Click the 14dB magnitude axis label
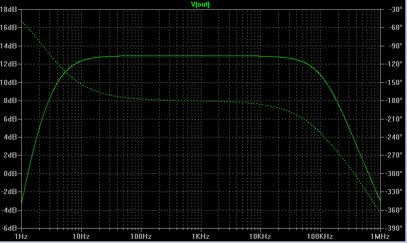The width and height of the screenshot is (407, 243). (8, 46)
